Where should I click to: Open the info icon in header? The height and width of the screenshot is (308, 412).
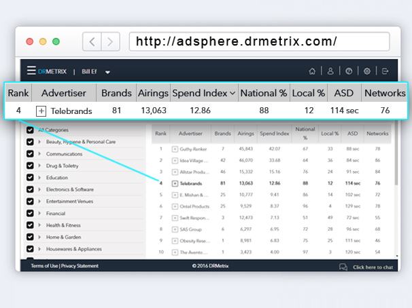tap(349, 71)
